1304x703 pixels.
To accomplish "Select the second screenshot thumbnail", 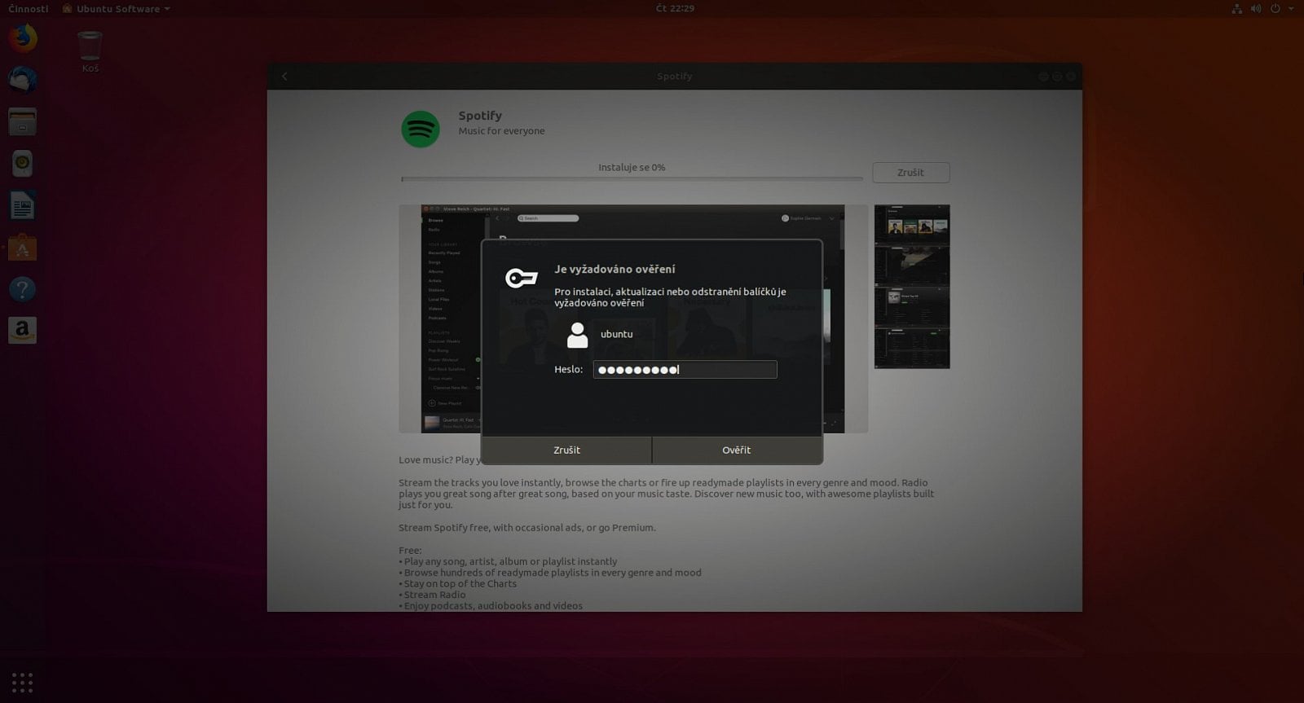I will tap(912, 266).
